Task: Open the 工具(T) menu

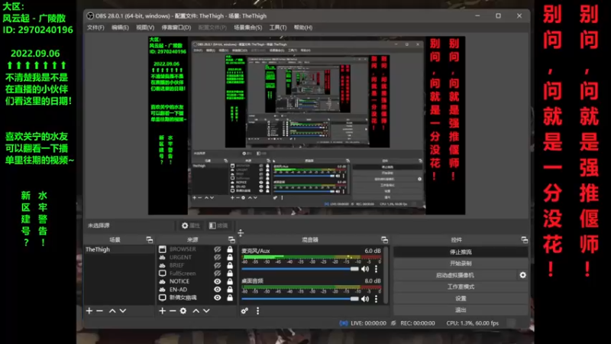Action: [278, 28]
